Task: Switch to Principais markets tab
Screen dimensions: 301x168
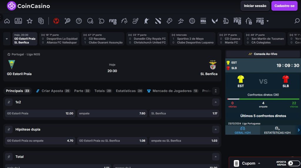Action: pyautogui.click(x=18, y=91)
